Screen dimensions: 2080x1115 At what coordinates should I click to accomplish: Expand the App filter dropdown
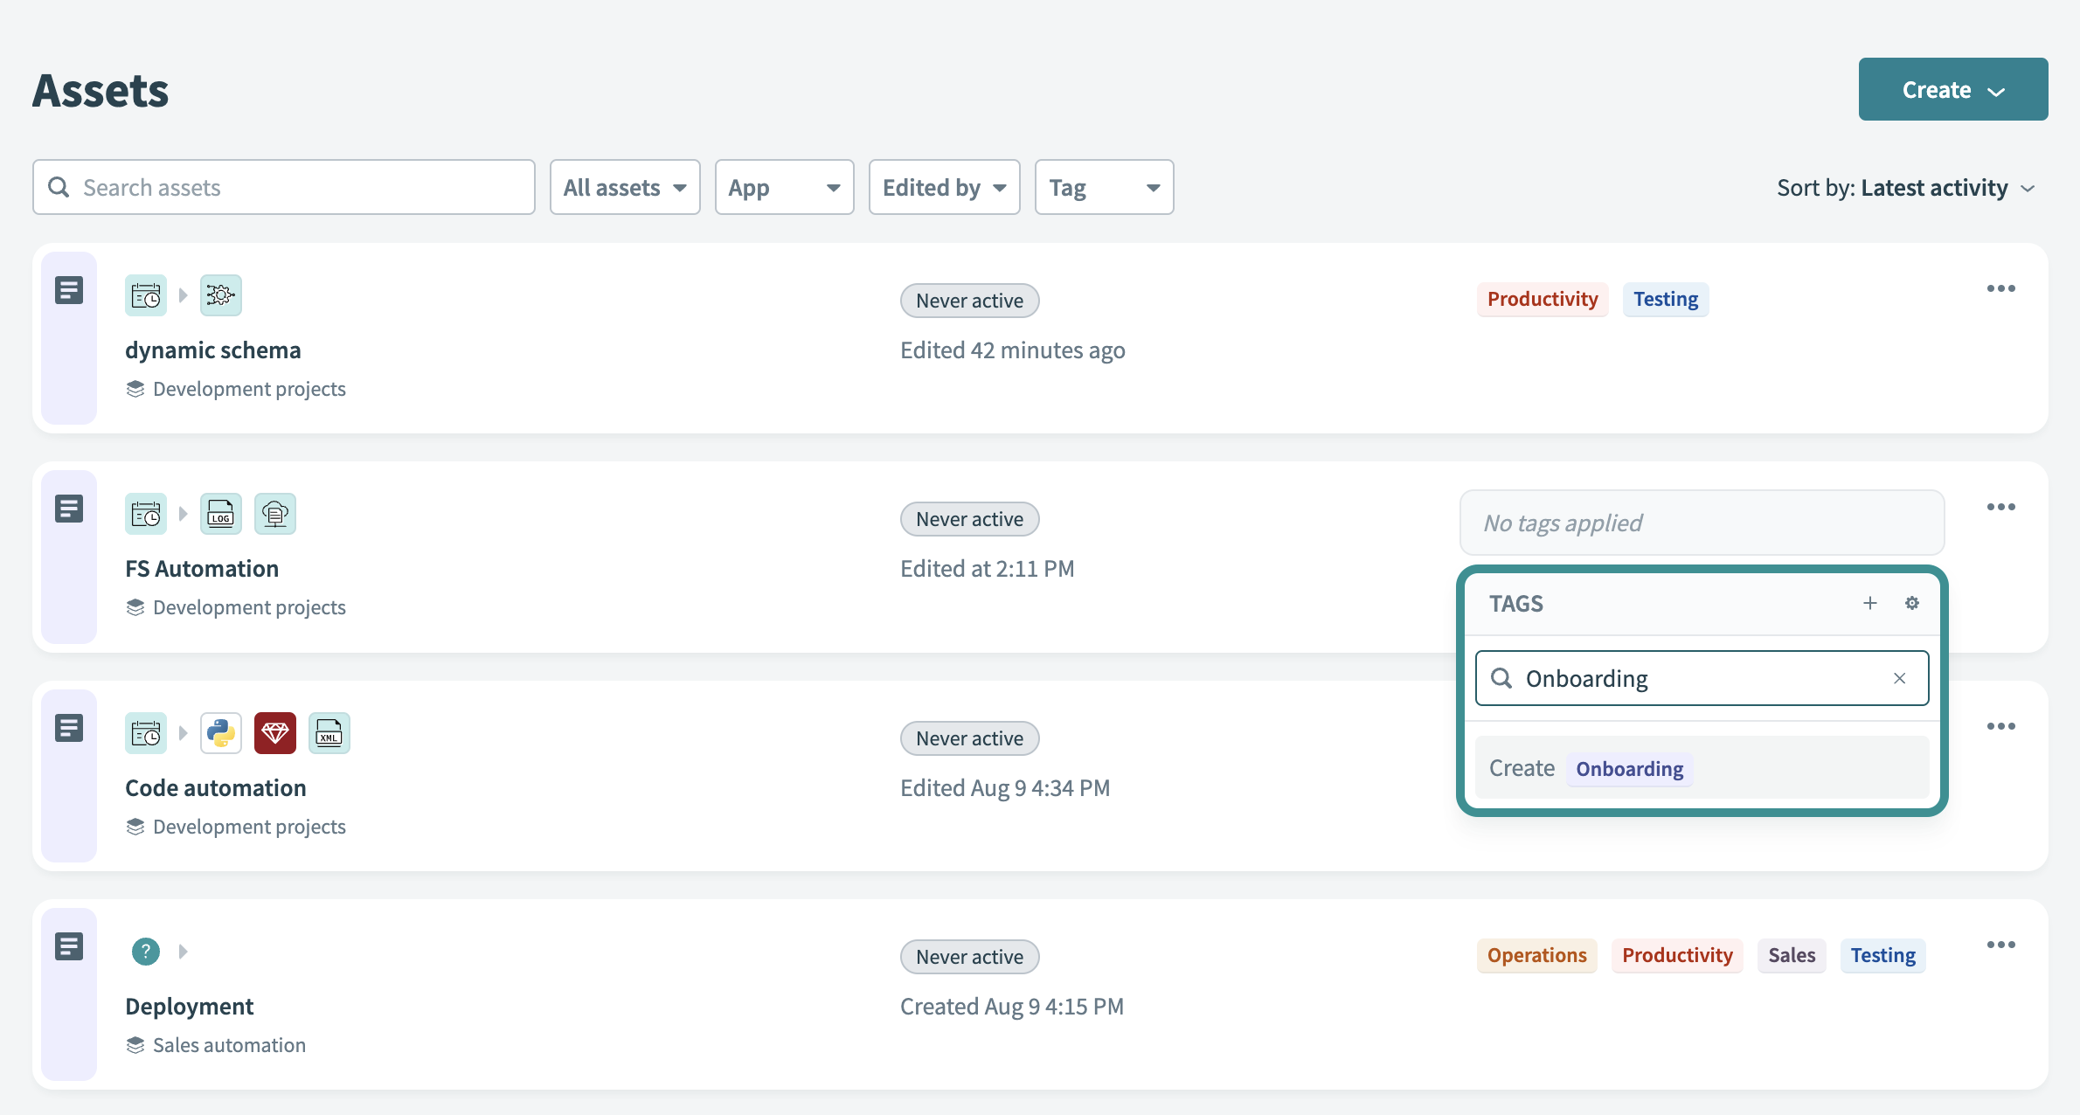(784, 187)
